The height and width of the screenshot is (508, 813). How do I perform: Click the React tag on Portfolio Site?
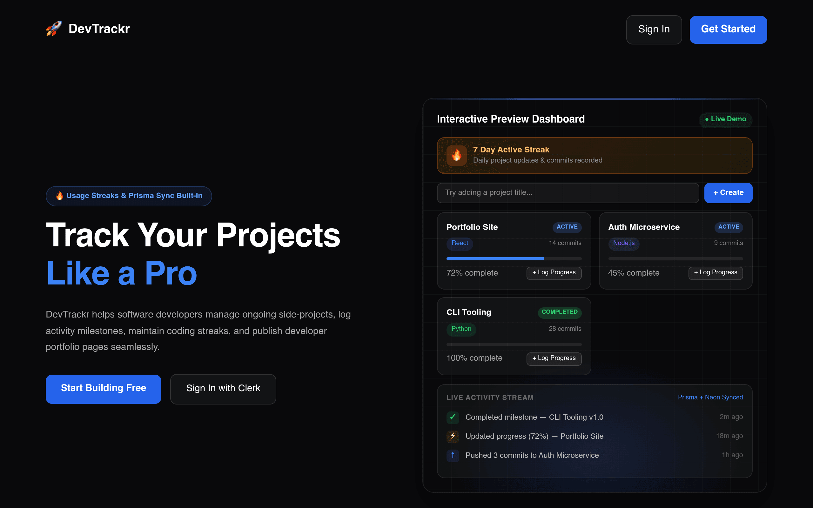(x=460, y=243)
